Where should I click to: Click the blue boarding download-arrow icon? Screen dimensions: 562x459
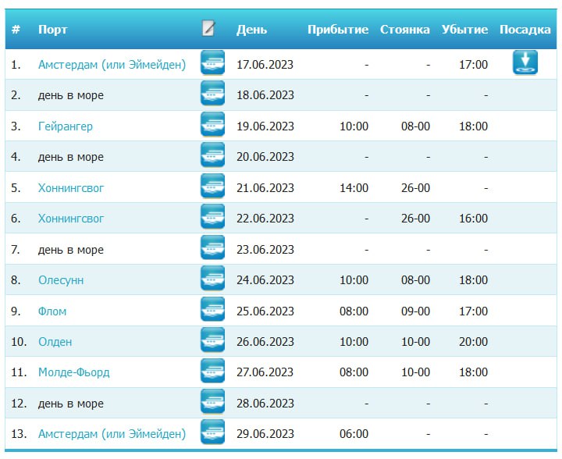pos(525,62)
